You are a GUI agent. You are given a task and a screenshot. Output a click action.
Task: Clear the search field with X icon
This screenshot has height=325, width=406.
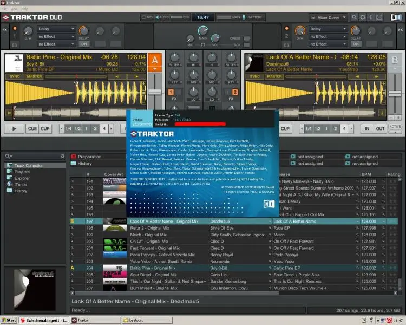point(62,156)
